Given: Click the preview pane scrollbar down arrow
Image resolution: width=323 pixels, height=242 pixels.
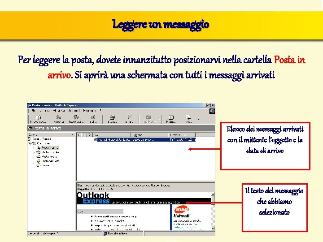Looking at the screenshot, I should pos(213,228).
